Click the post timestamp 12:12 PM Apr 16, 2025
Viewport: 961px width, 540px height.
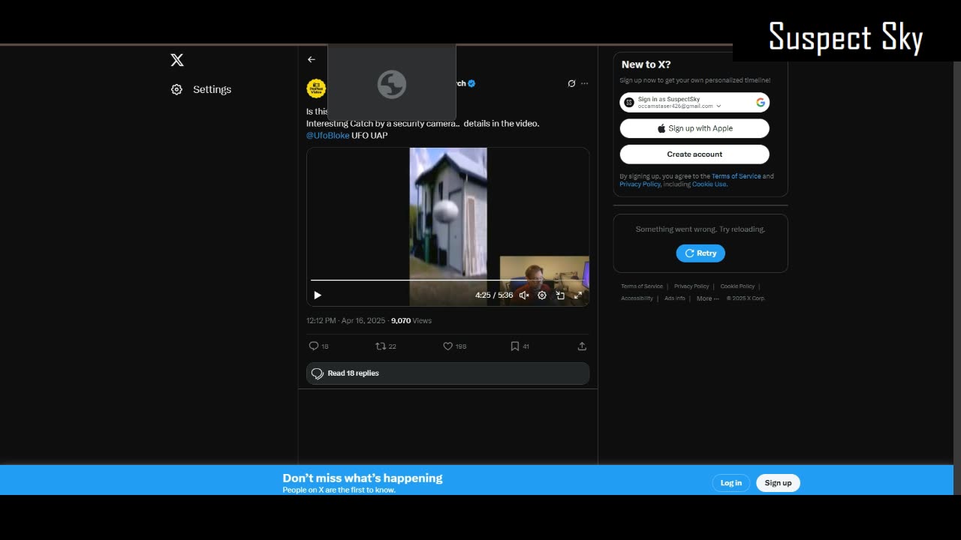coord(345,321)
